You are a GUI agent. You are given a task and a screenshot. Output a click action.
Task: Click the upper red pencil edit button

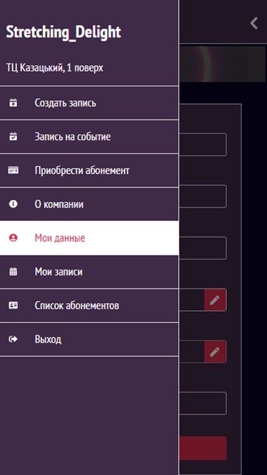click(215, 300)
